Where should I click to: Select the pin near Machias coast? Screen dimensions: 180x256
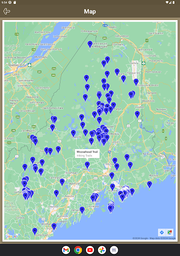click(149, 184)
